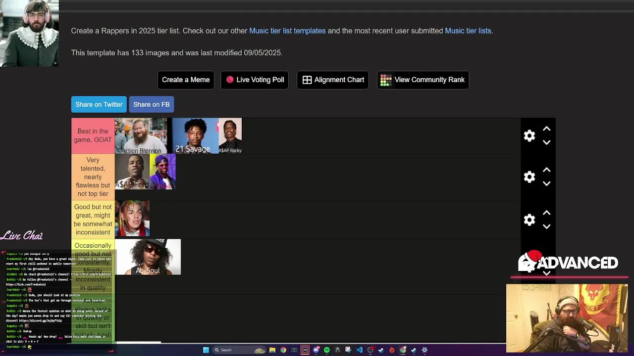The width and height of the screenshot is (634, 356).
Task: Select the Action Bronson image
Action: 141,135
